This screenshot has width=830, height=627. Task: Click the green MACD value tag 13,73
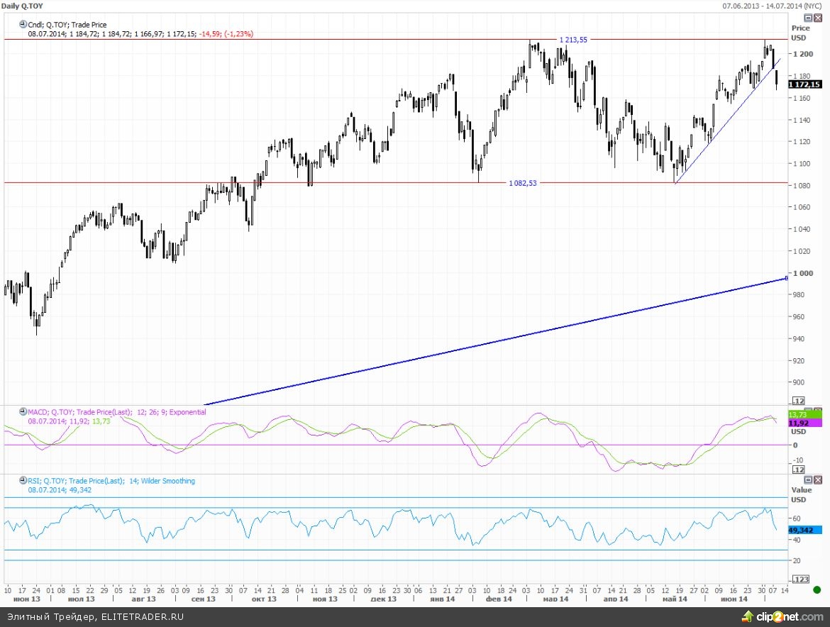(805, 415)
